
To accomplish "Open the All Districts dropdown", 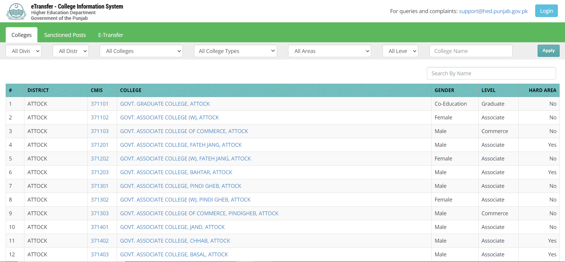I will tap(71, 51).
